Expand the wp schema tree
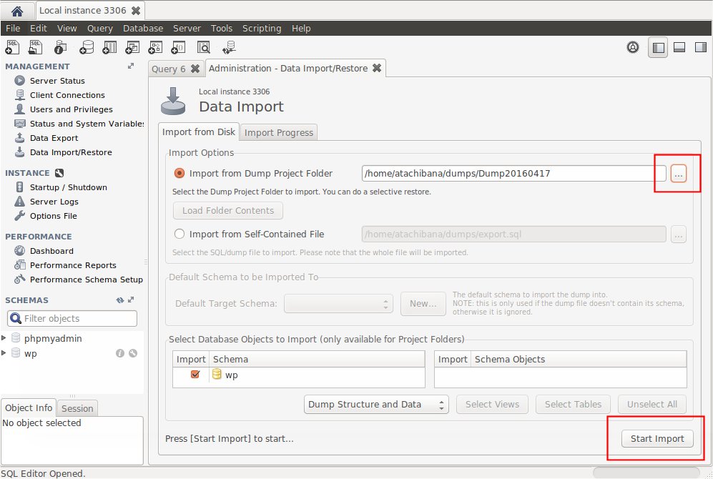Screen dimensions: 713x479 coord(4,353)
